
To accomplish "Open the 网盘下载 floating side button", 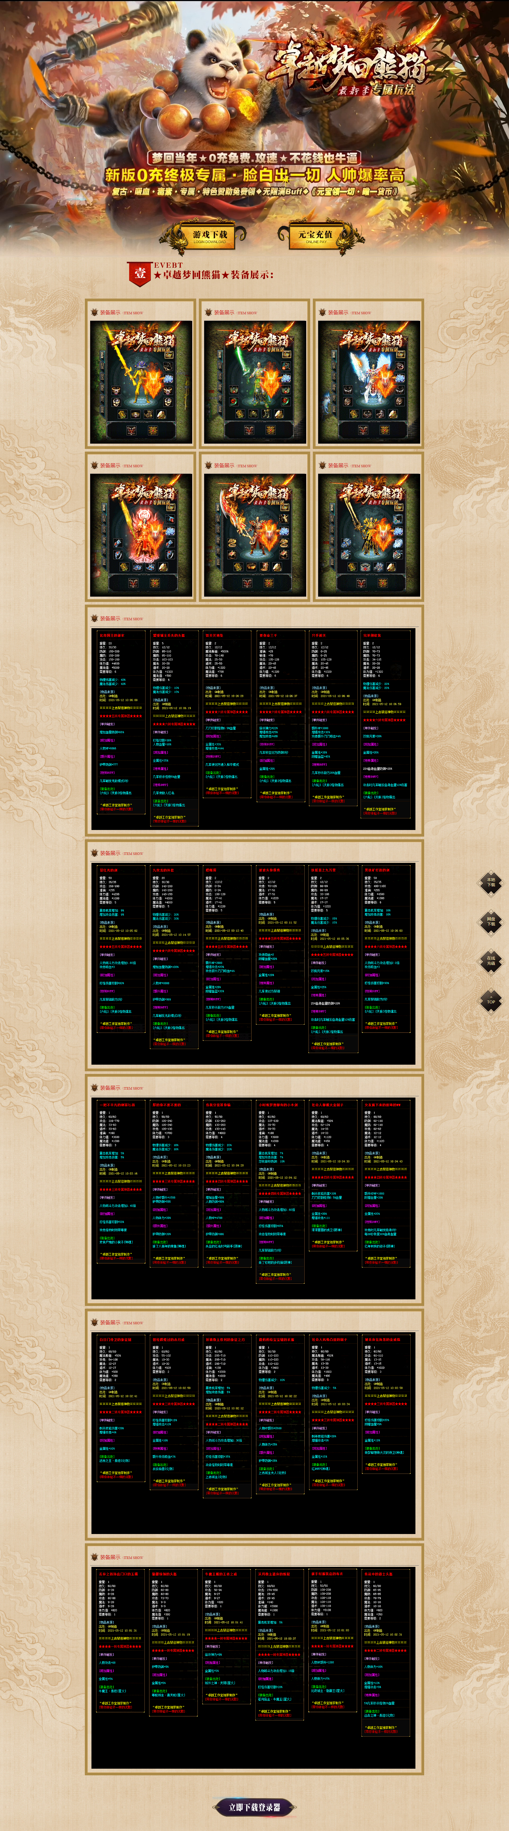I will pos(490,922).
